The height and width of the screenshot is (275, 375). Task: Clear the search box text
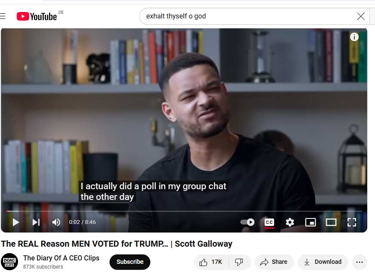coord(361,16)
